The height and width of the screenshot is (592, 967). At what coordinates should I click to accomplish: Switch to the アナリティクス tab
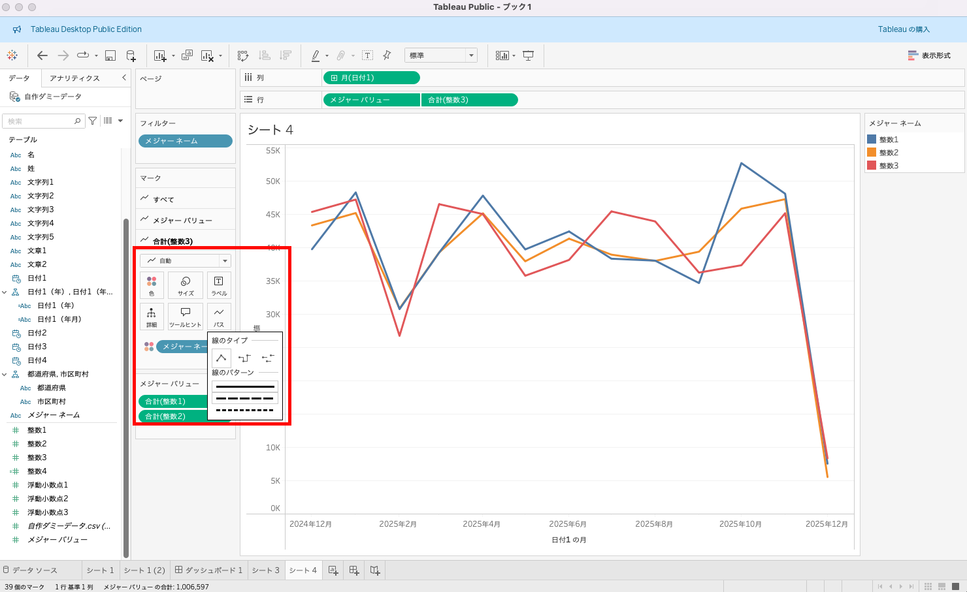point(74,78)
